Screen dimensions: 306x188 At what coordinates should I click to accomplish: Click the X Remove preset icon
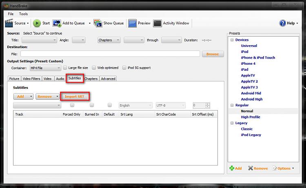click(x=251, y=168)
